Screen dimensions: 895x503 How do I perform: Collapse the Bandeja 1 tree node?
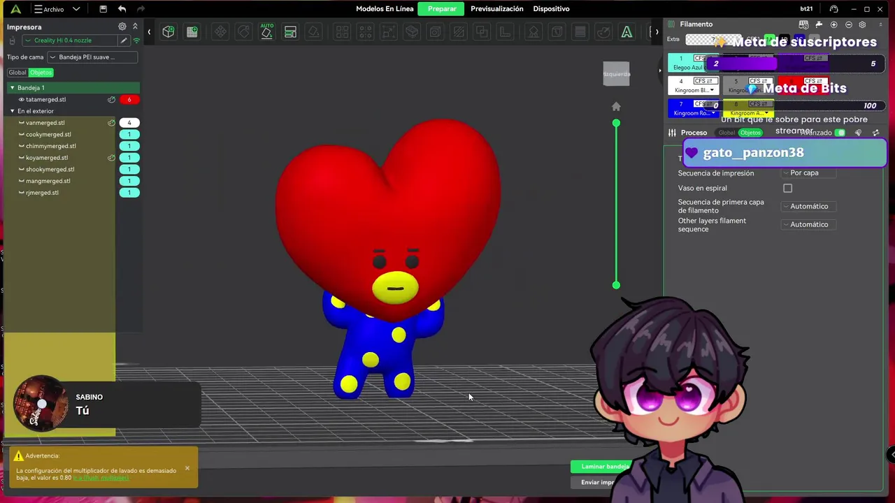coord(12,88)
